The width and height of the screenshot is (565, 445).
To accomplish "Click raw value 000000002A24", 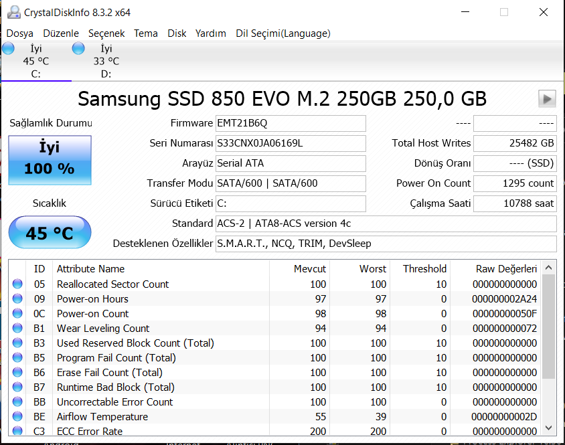I will tap(505, 298).
